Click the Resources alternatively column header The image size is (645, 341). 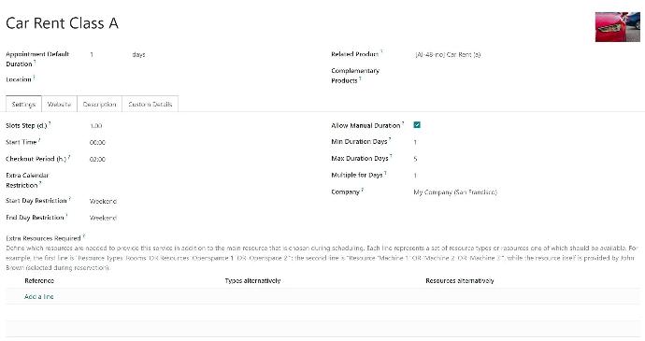[460, 280]
